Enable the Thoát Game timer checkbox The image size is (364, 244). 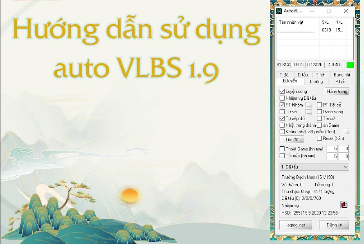[282, 149]
